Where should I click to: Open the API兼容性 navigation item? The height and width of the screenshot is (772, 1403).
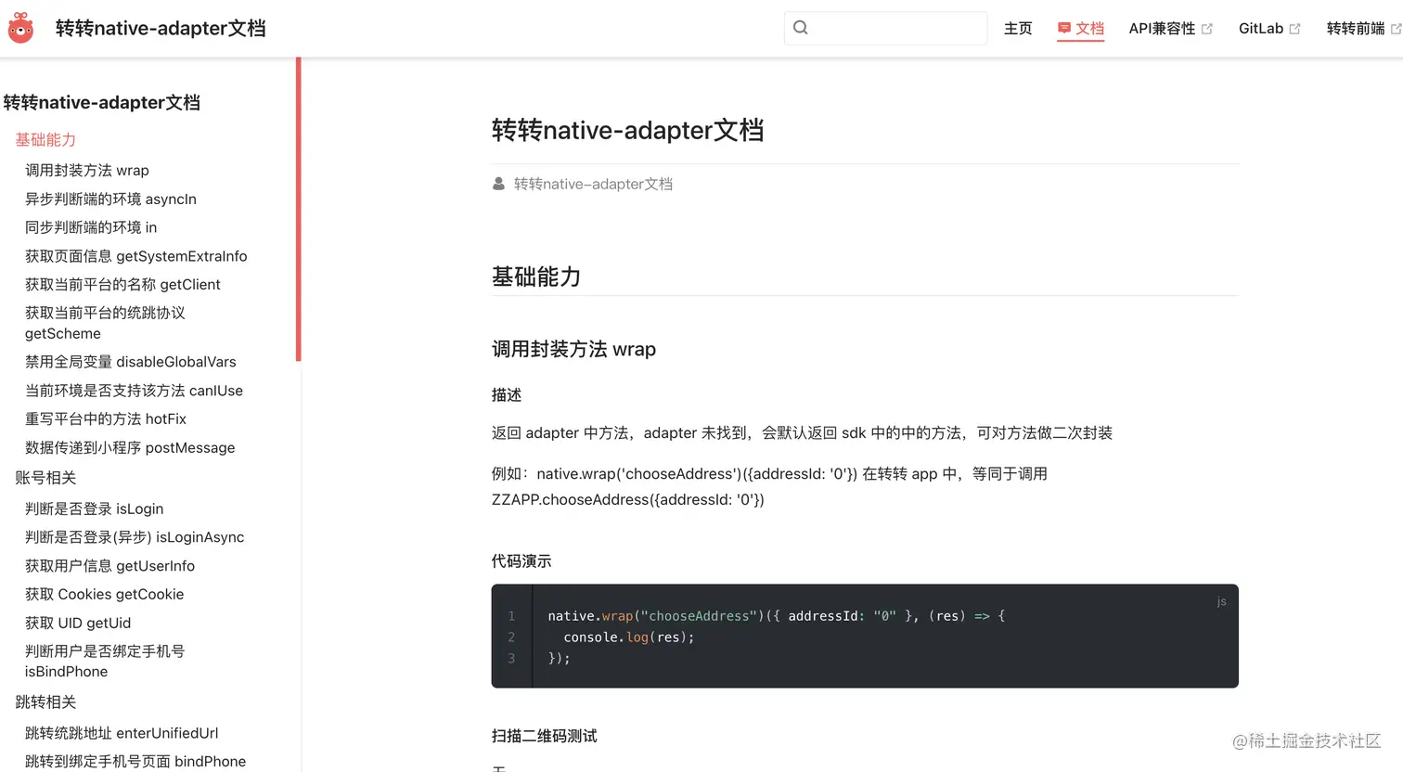(x=1162, y=29)
